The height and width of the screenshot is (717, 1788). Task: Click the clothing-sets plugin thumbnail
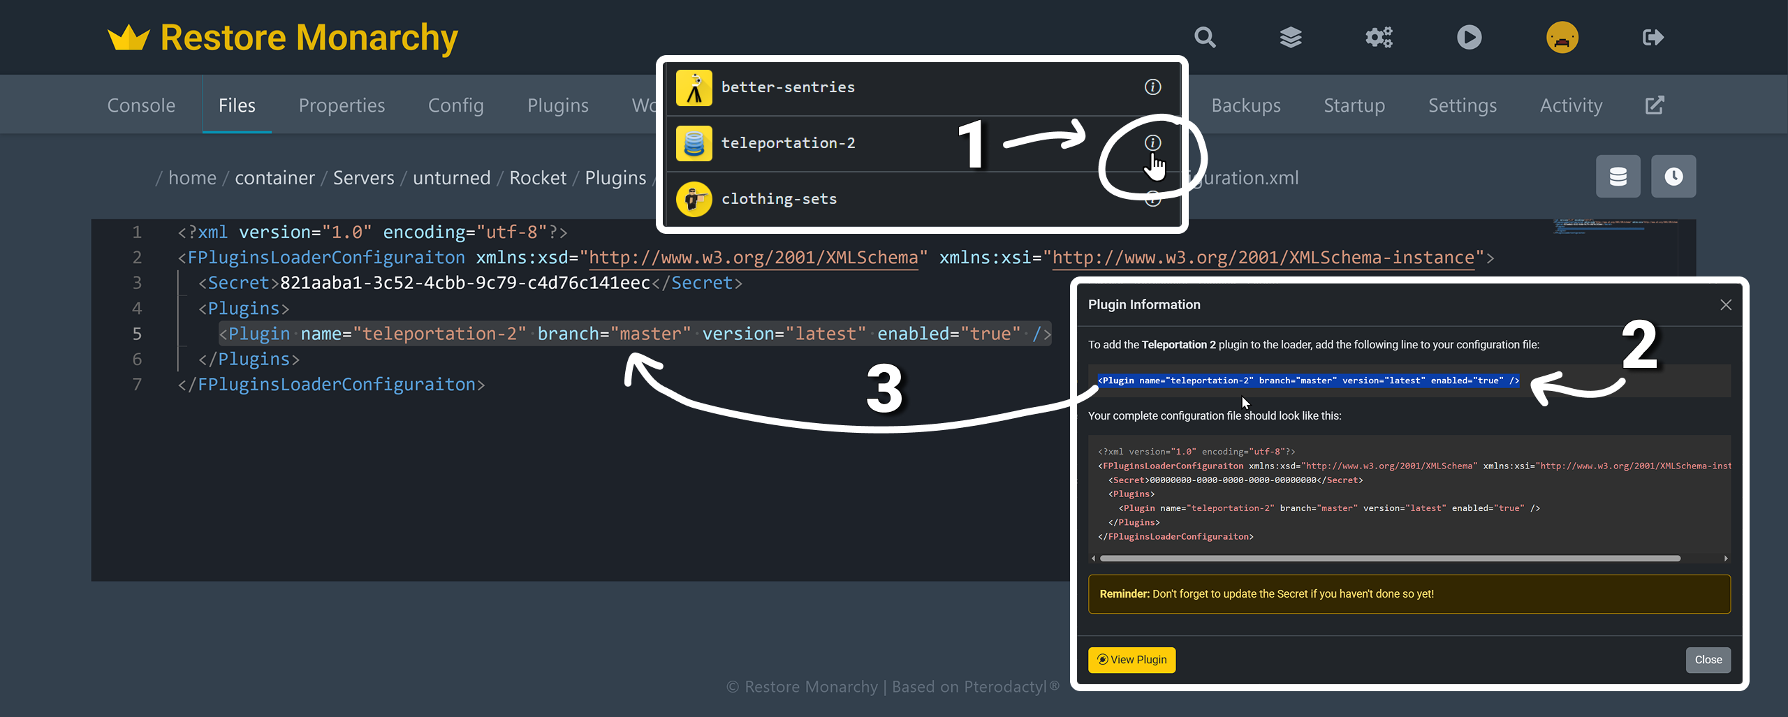(x=694, y=199)
